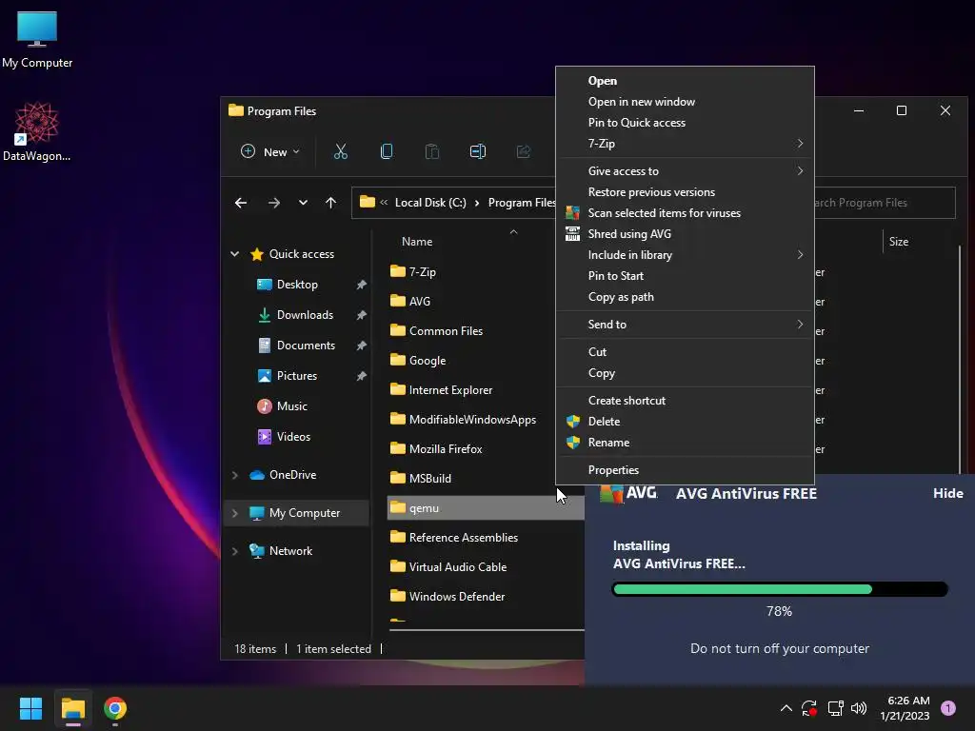Click the AVG logo in the installer popup

(x=628, y=493)
